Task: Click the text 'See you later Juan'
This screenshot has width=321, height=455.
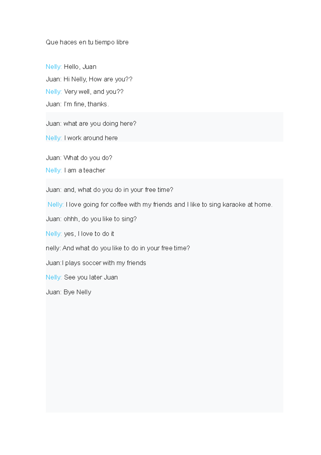Action: pyautogui.click(x=91, y=278)
